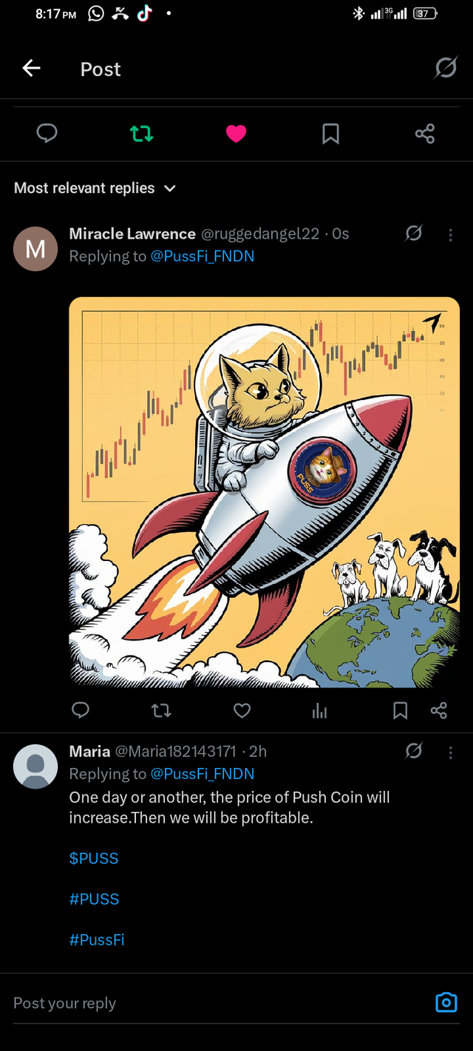This screenshot has width=473, height=1051.
Task: Tap the Grok icon in header
Action: (x=446, y=69)
